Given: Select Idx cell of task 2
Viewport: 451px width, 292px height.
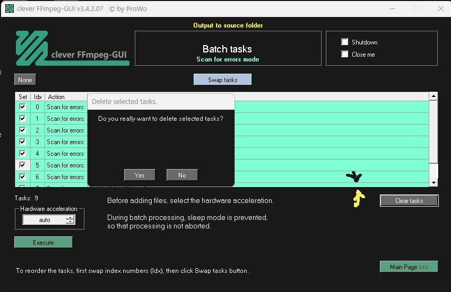Looking at the screenshot, I should [37, 130].
